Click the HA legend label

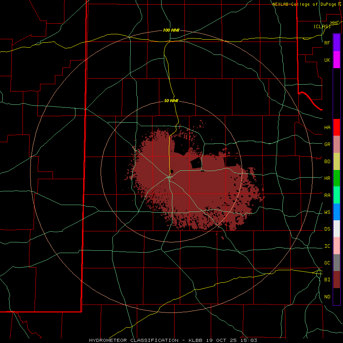327,128
